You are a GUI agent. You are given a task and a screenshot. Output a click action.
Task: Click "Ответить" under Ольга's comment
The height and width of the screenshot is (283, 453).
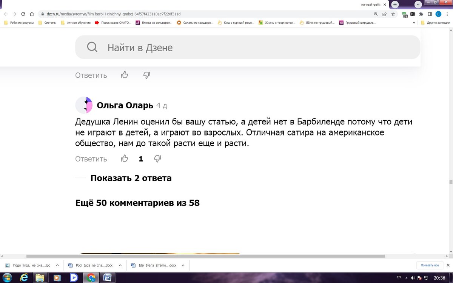[x=91, y=159]
